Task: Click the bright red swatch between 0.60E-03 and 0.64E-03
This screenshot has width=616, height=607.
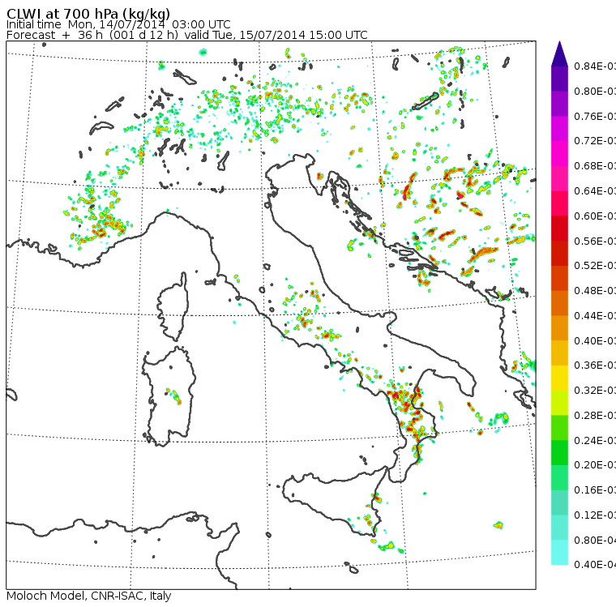Action: coord(559,203)
